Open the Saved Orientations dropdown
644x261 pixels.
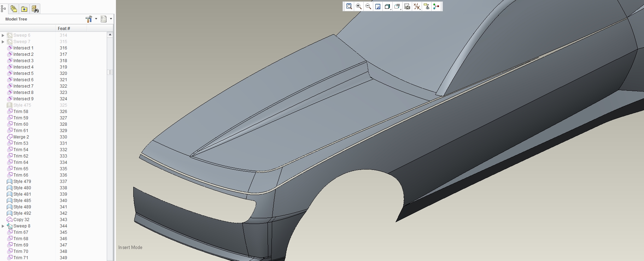click(x=397, y=6)
